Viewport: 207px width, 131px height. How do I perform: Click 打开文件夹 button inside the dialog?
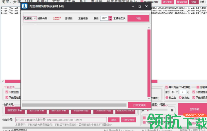coord(139,105)
